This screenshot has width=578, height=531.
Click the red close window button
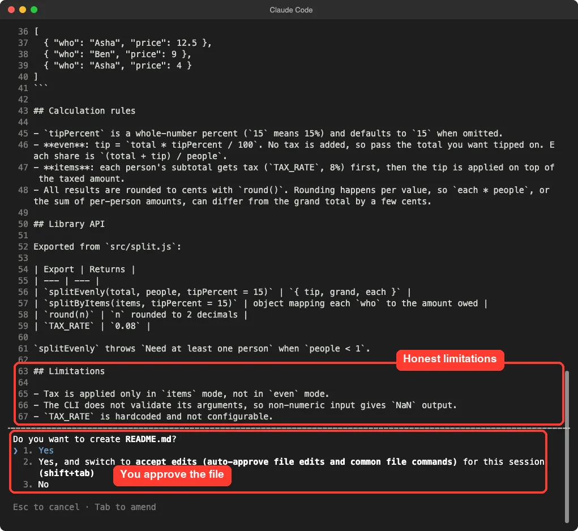tap(11, 10)
